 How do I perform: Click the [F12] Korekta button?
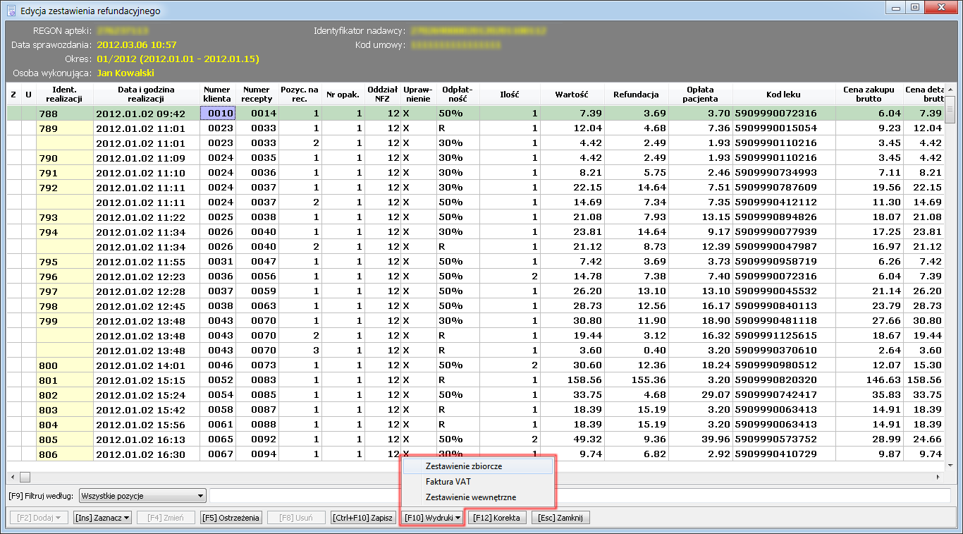tap(497, 518)
